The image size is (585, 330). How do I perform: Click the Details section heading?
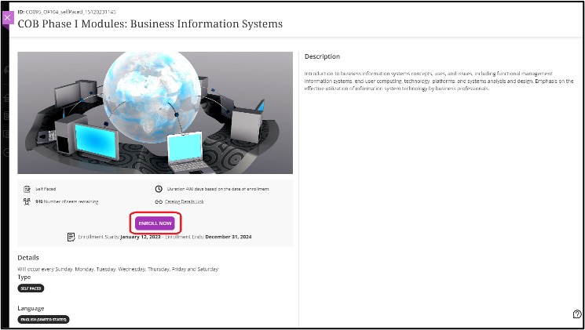(x=28, y=257)
